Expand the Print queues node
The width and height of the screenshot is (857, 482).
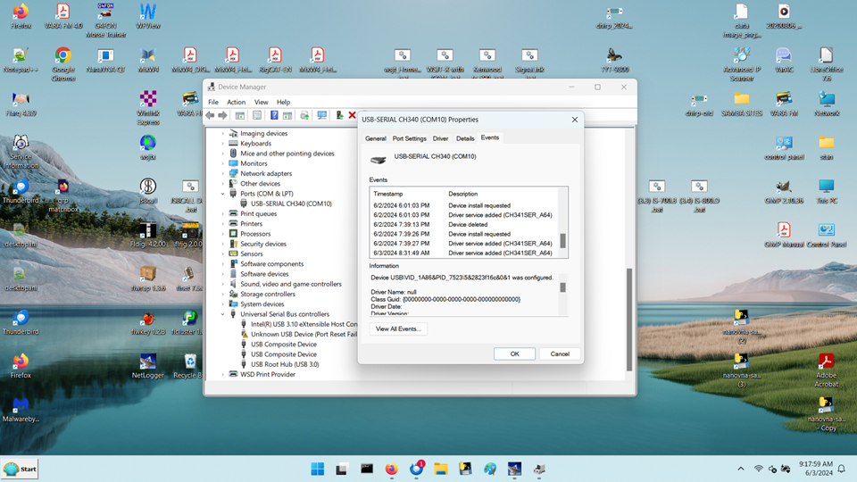click(x=223, y=213)
